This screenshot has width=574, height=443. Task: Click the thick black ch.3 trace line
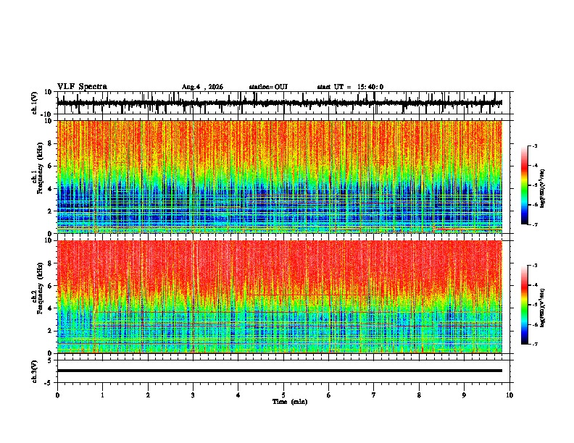click(279, 371)
